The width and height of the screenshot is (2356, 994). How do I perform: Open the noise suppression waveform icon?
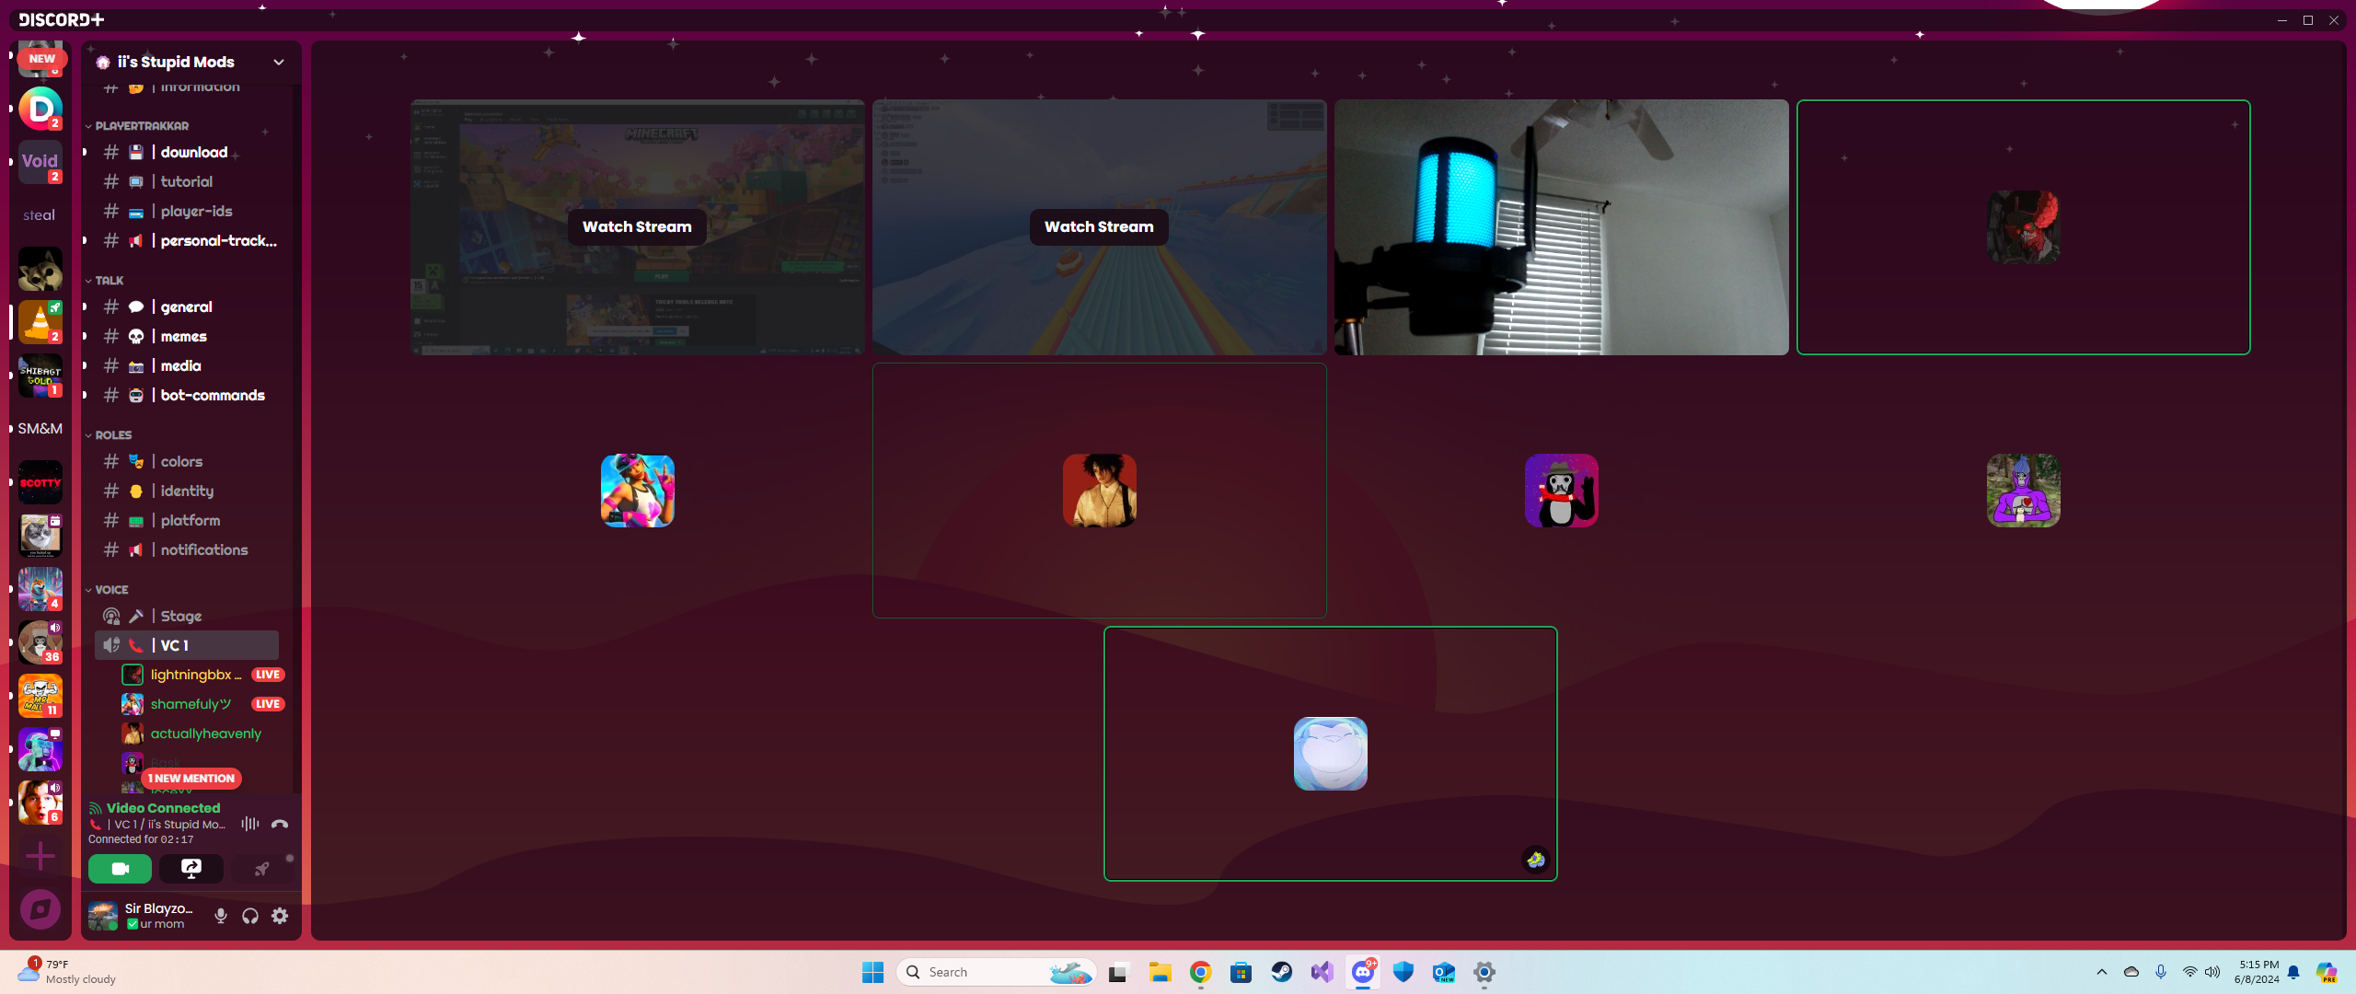(249, 824)
